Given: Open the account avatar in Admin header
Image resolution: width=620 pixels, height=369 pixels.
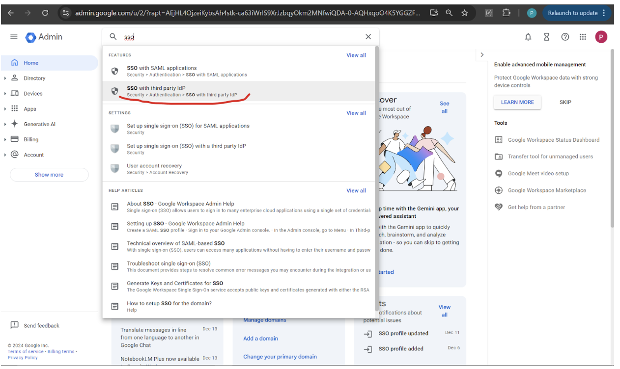Looking at the screenshot, I should (x=601, y=37).
